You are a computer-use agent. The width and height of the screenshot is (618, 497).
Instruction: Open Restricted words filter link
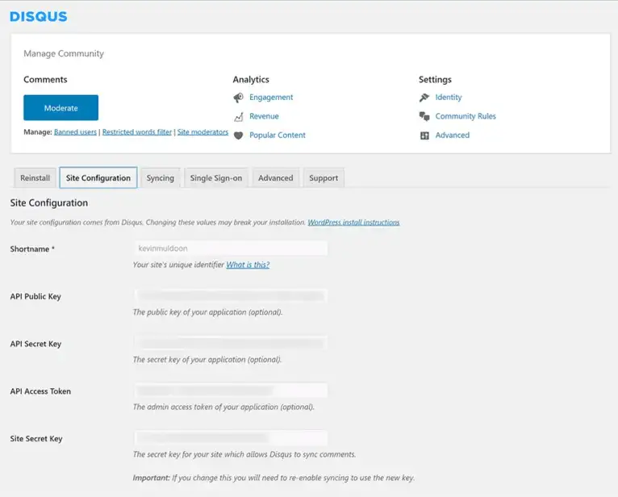click(x=137, y=132)
